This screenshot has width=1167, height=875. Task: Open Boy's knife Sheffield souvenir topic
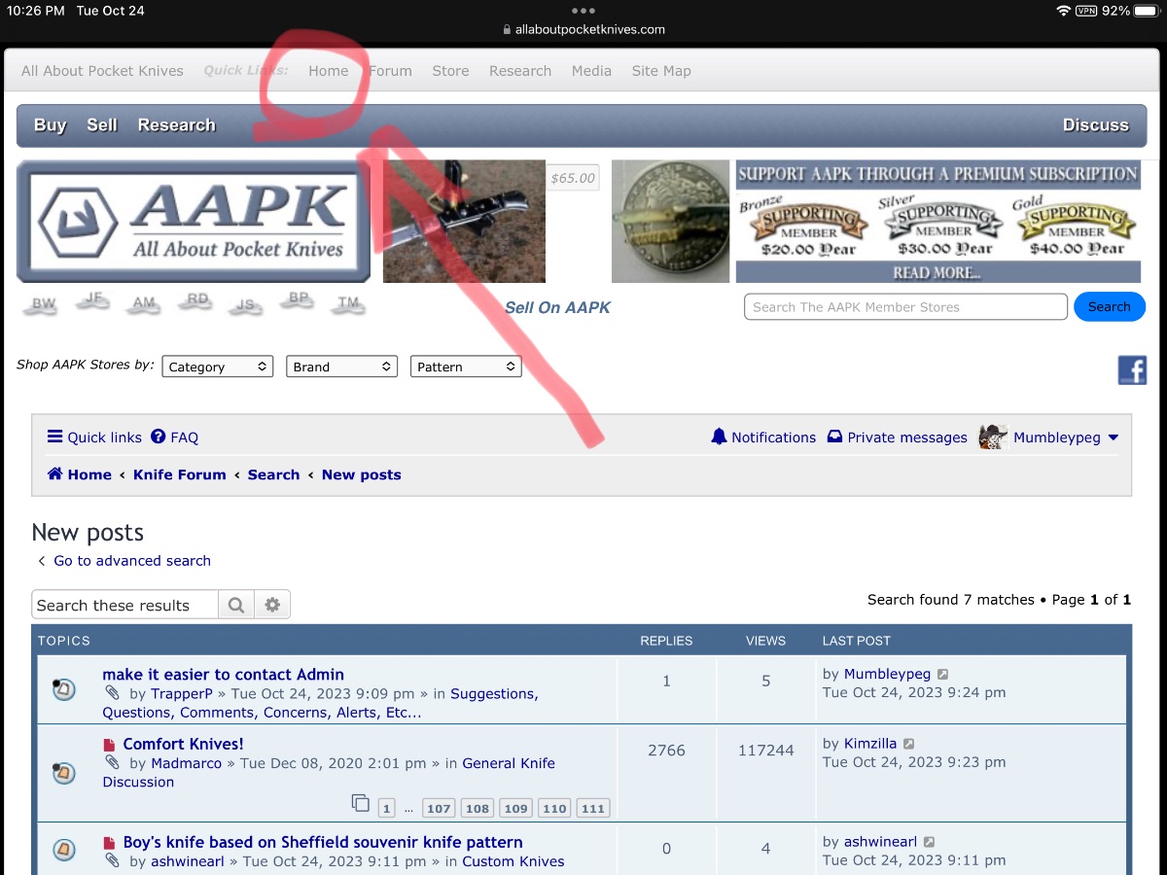click(323, 842)
